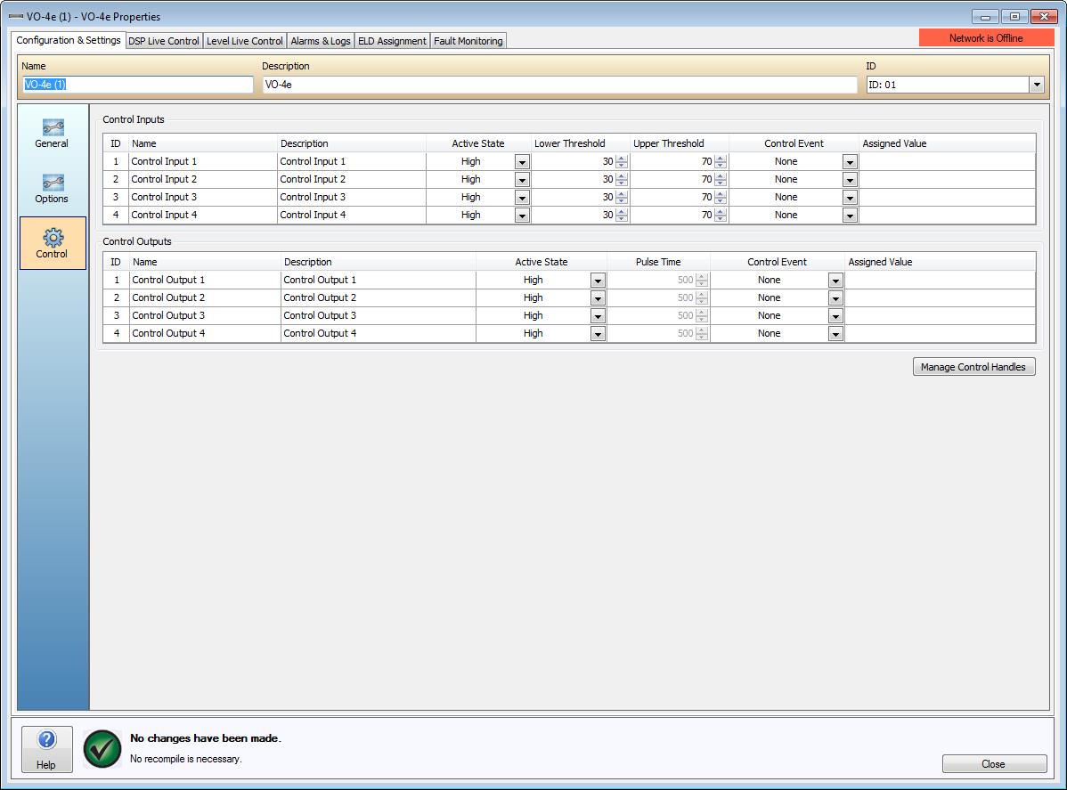Switch to DSP Live Control tab
1067x790 pixels.
coord(164,41)
